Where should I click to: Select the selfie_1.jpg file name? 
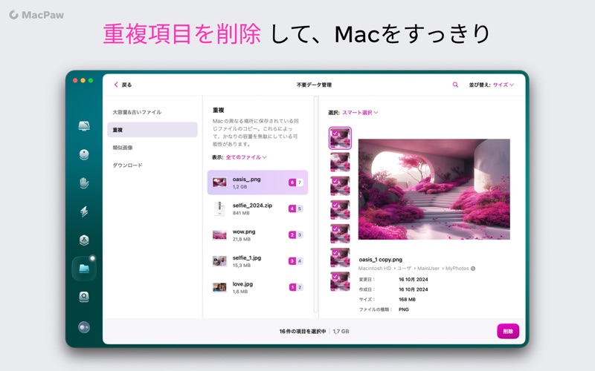[x=247, y=257]
